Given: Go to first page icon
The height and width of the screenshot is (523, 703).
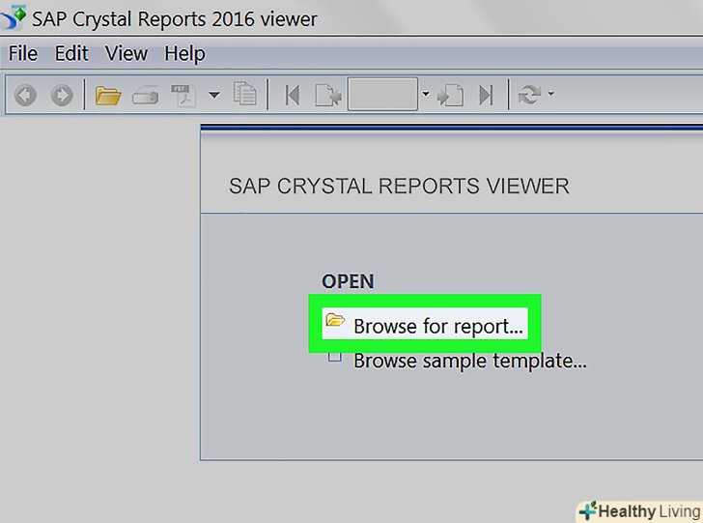Looking at the screenshot, I should pos(293,95).
